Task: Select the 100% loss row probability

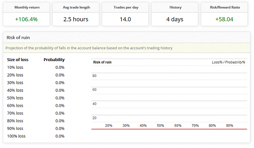Action: coord(60,136)
